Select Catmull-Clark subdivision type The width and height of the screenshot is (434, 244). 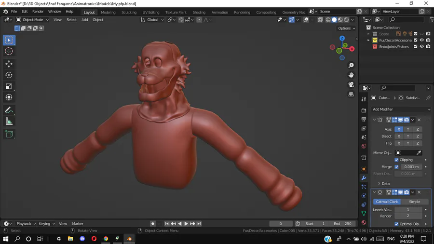point(387,202)
